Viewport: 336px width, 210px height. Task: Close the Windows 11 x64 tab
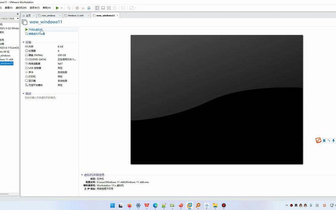click(89, 16)
